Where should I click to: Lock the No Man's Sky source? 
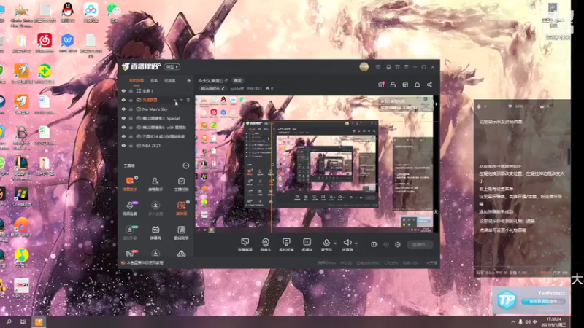[x=131, y=109]
